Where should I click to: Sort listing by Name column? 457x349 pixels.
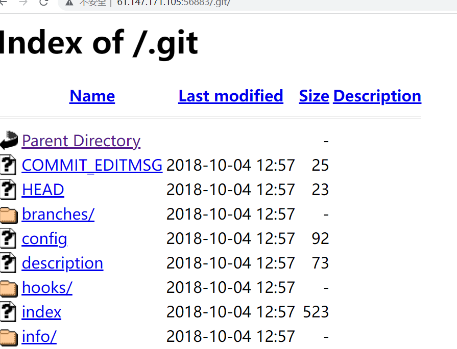tap(92, 96)
